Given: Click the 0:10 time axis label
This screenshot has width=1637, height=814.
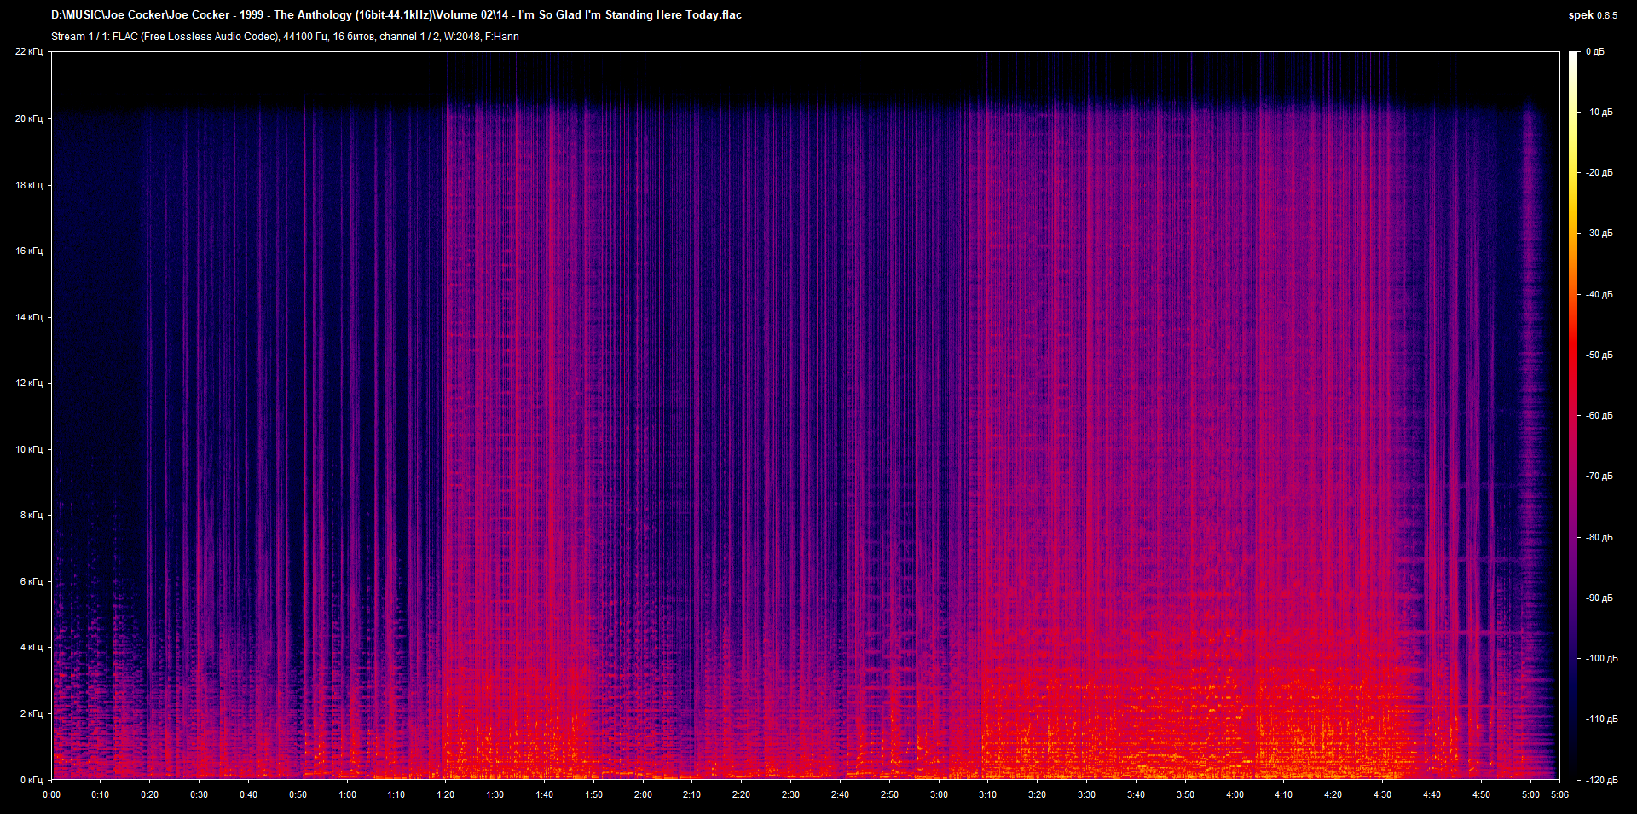Looking at the screenshot, I should click(x=101, y=794).
